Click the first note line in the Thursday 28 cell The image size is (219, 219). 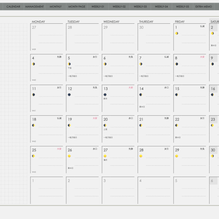pyautogui.click(x=158, y=158)
